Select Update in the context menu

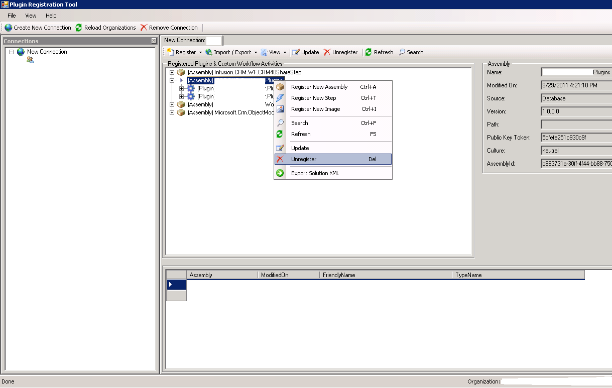300,148
